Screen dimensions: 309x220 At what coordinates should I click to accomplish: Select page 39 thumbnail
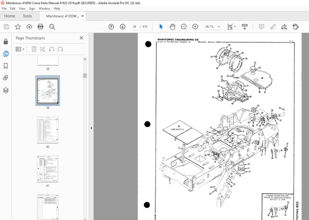click(x=48, y=91)
